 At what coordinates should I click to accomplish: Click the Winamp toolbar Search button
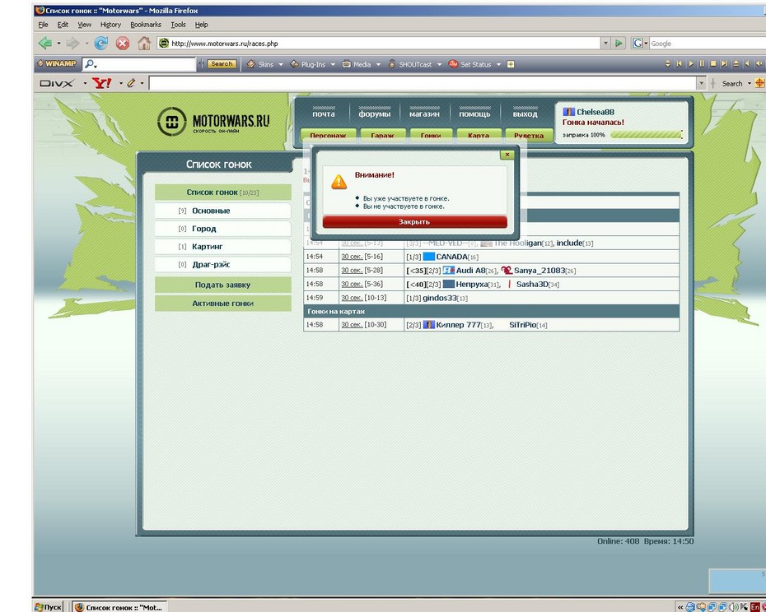tap(222, 64)
